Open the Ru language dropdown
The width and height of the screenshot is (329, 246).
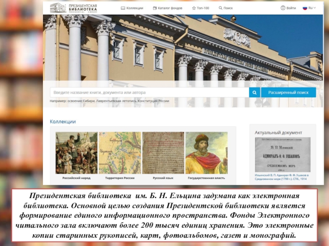tap(309, 8)
